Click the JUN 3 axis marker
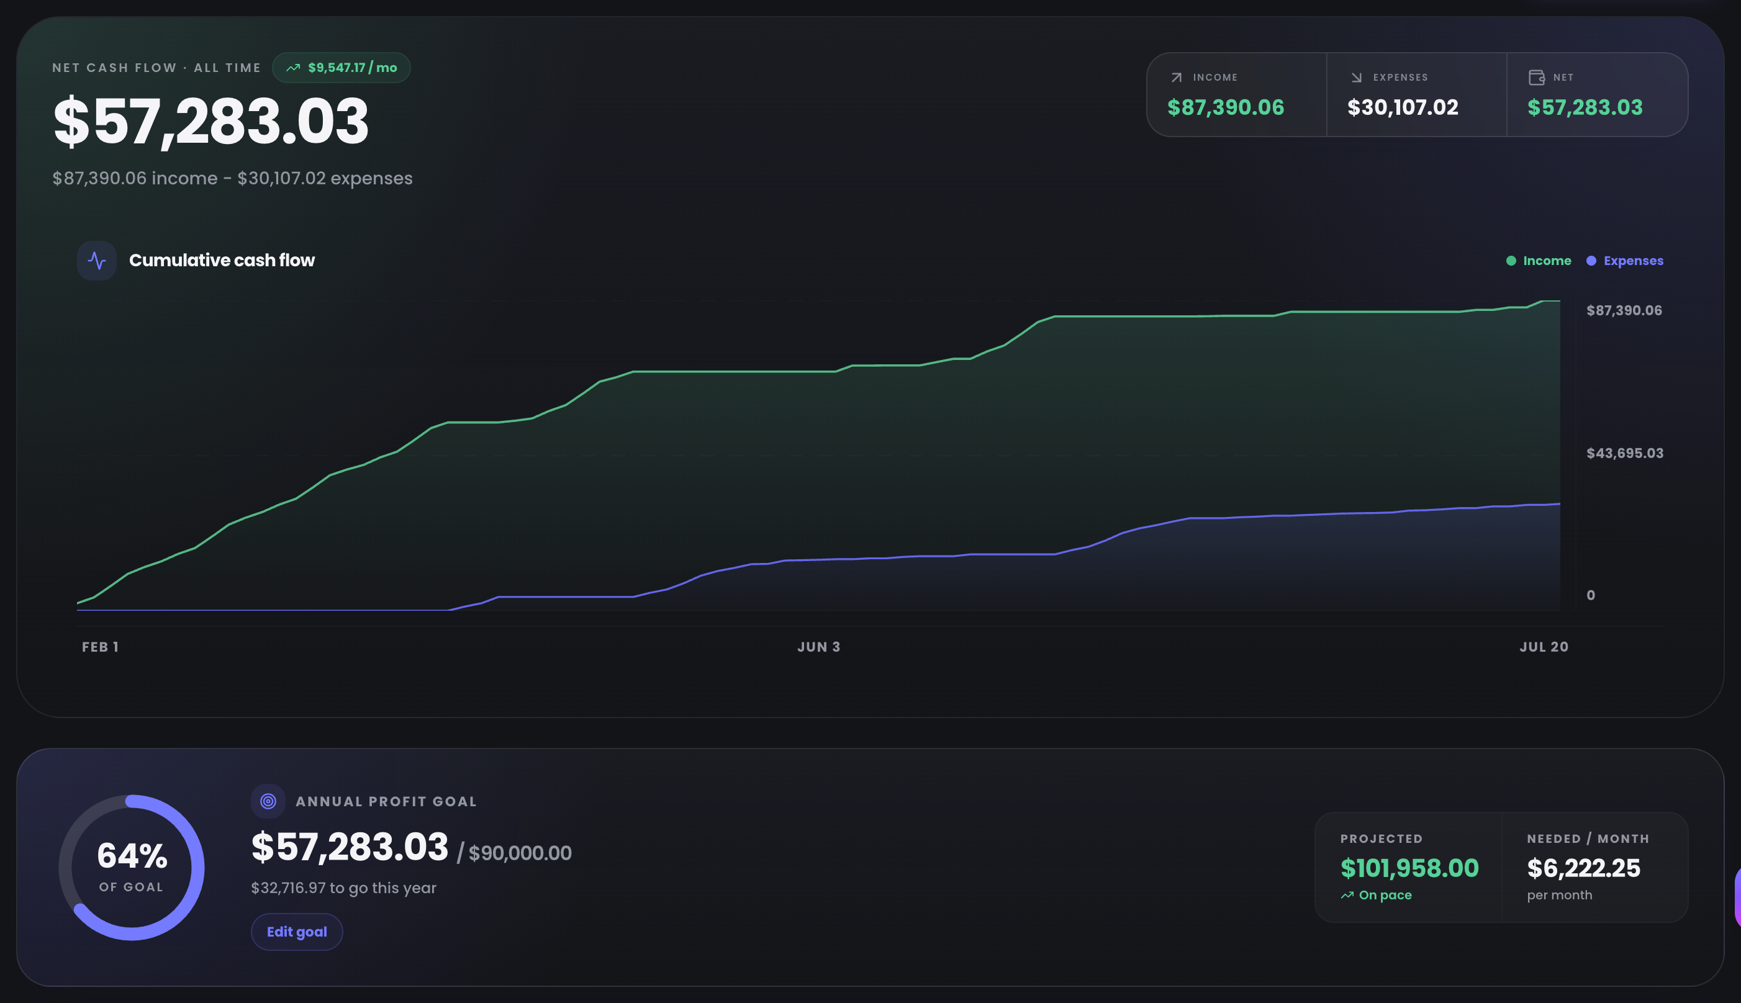The width and height of the screenshot is (1741, 1003). pyautogui.click(x=818, y=647)
